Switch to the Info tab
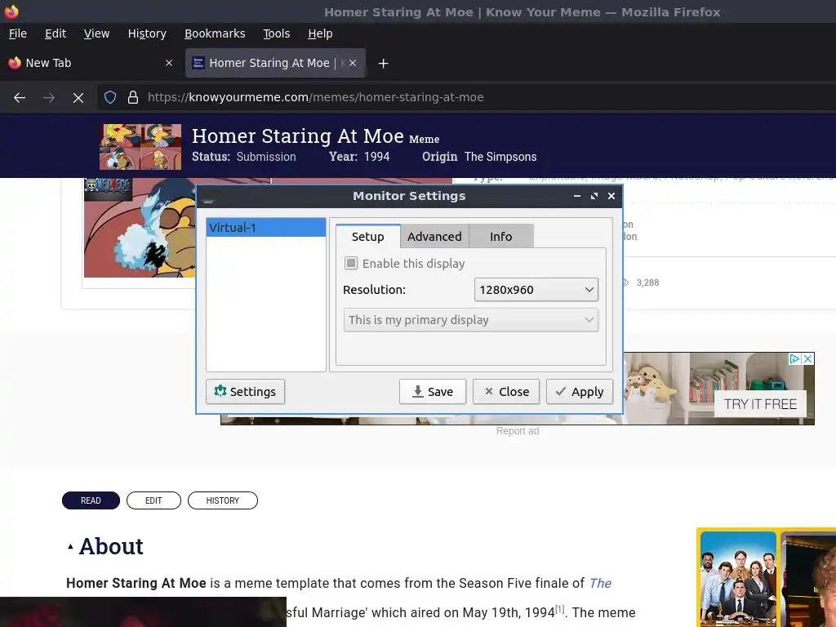 (500, 237)
